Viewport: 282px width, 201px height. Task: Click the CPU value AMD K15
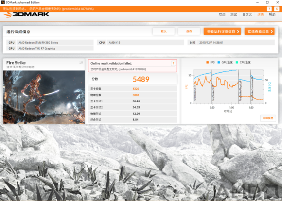point(114,43)
